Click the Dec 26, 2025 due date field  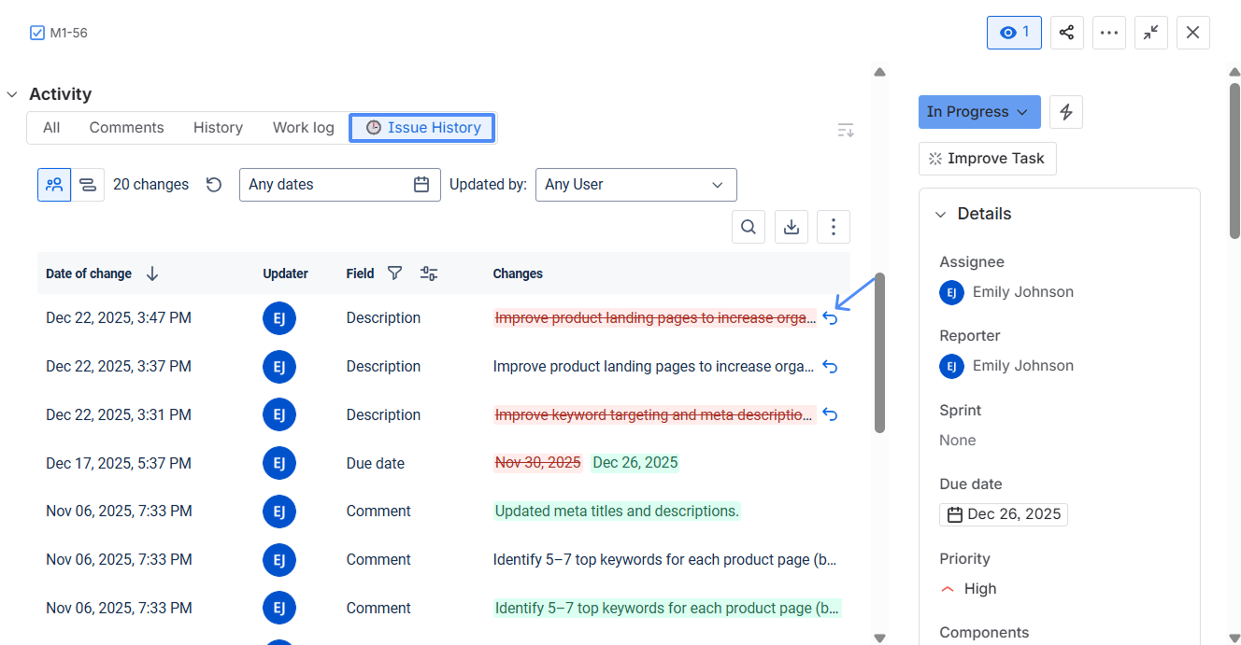(x=1004, y=514)
